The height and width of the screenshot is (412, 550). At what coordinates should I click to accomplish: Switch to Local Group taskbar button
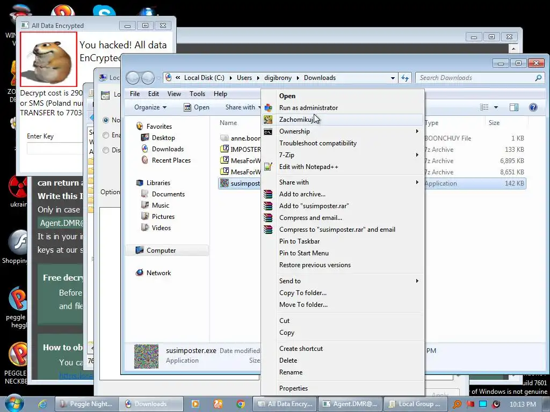point(415,404)
